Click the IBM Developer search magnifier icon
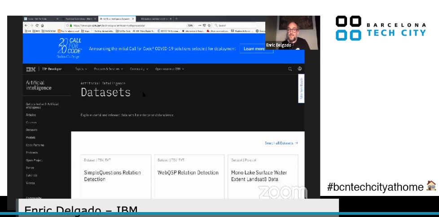439x217 pixels. coord(290,69)
